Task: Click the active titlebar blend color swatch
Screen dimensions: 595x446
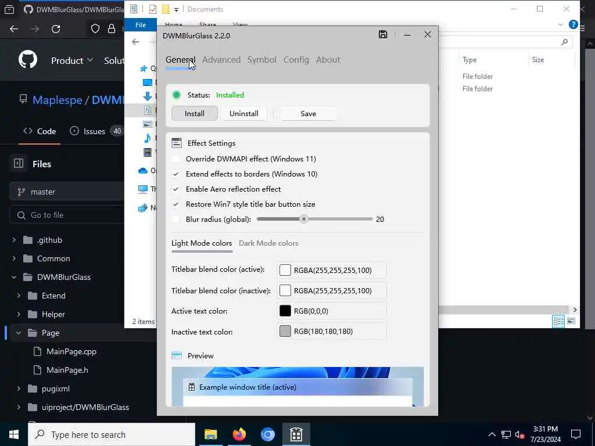Action: click(x=285, y=270)
